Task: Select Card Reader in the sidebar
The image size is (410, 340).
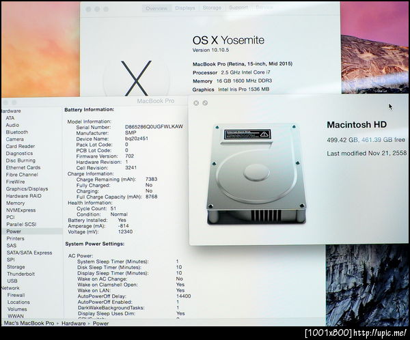Action: coord(20,146)
